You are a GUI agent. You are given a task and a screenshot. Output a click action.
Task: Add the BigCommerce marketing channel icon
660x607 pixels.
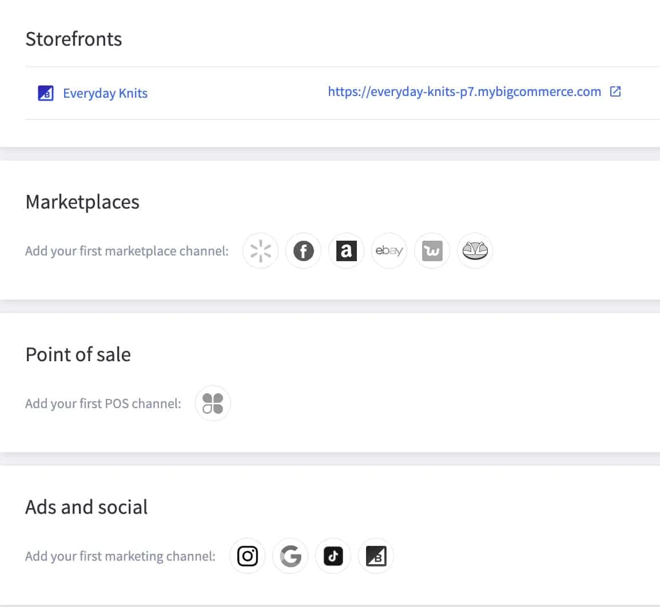pyautogui.click(x=376, y=556)
